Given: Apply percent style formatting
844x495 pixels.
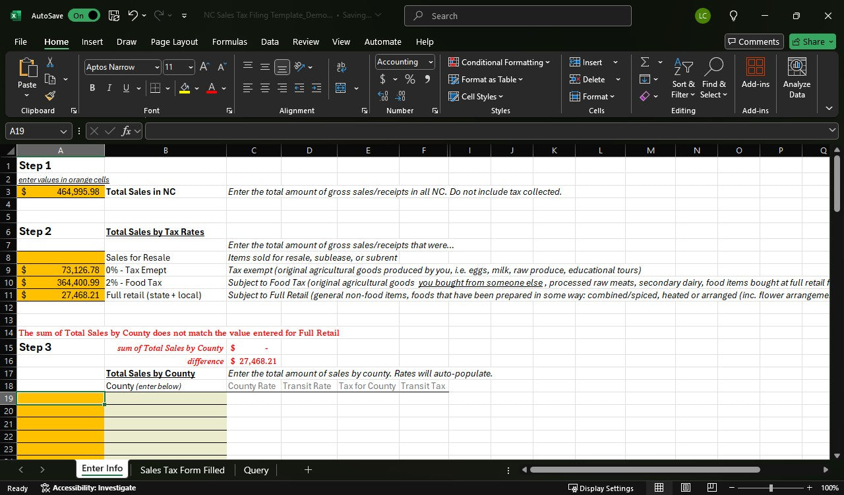Looking at the screenshot, I should pyautogui.click(x=409, y=80).
